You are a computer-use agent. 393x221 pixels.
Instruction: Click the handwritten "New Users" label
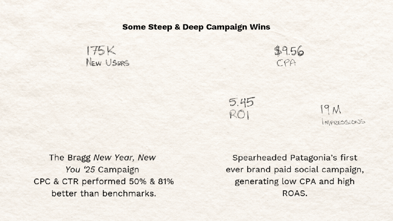[107, 62]
